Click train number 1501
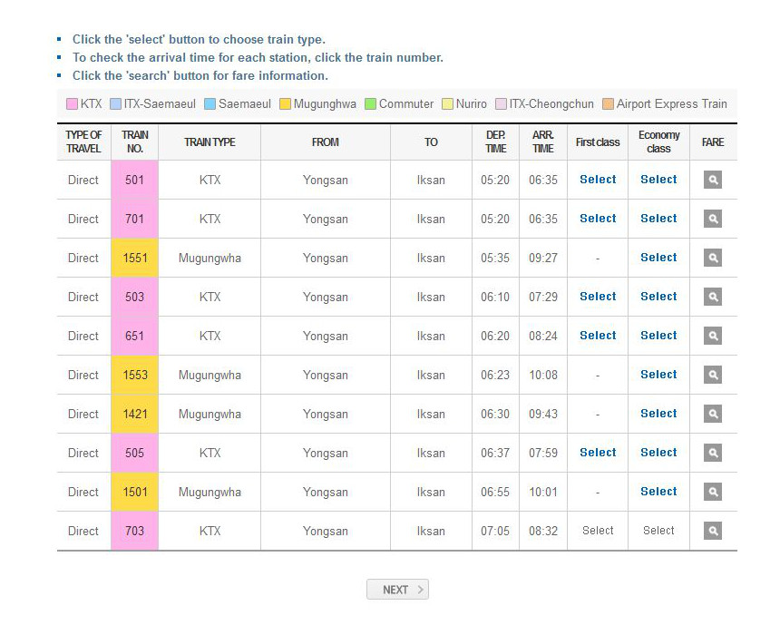 pyautogui.click(x=134, y=492)
